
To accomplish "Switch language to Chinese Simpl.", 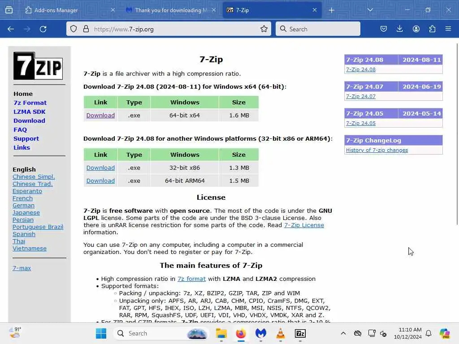I will (34, 176).
